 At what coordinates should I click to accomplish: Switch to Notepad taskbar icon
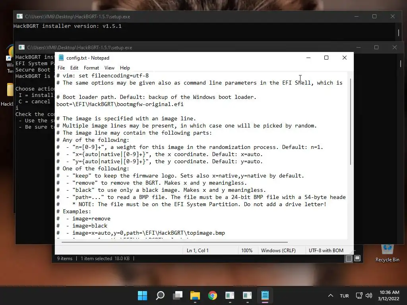pos(265,295)
